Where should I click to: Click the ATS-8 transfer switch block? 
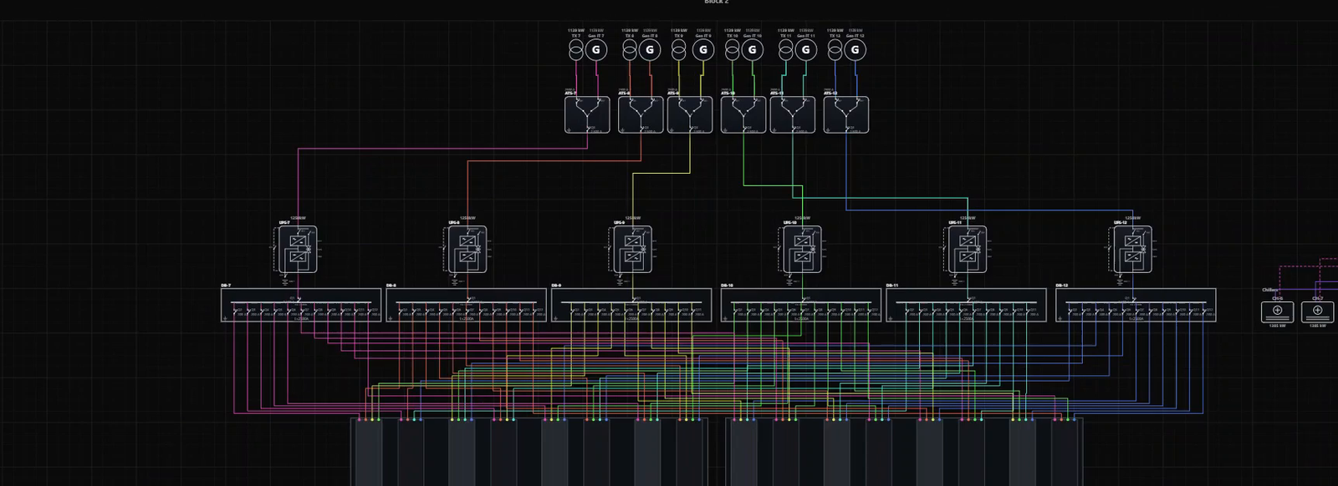(641, 114)
